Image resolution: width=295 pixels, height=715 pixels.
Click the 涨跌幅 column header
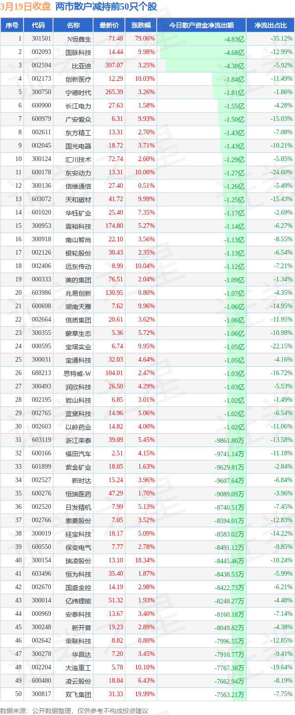[141, 25]
